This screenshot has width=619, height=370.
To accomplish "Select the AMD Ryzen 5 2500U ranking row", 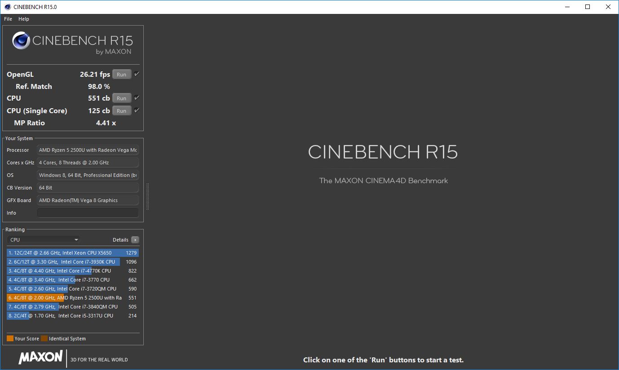I will (x=73, y=298).
